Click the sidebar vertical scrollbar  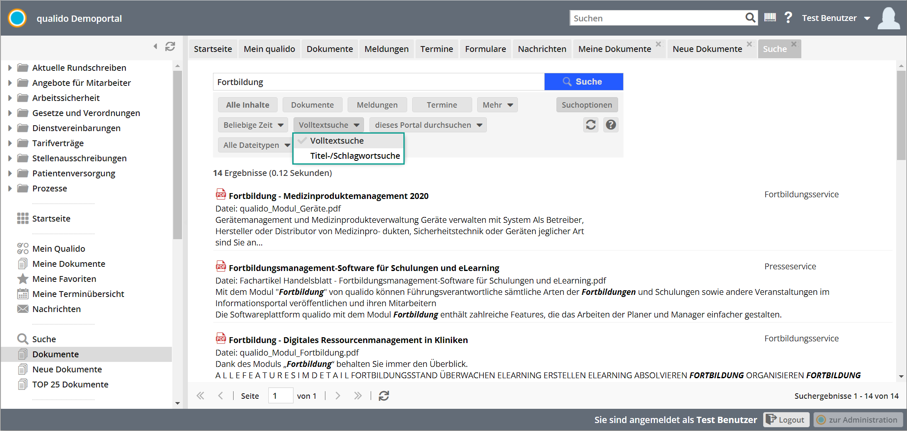point(177,155)
